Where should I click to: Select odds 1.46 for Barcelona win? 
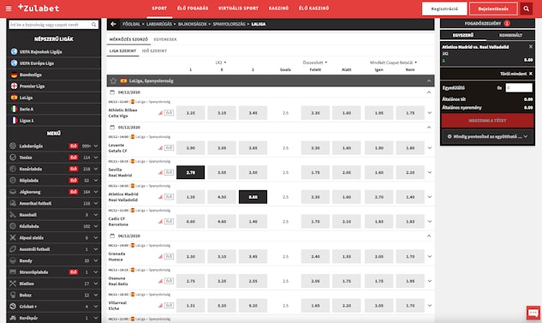[253, 221]
